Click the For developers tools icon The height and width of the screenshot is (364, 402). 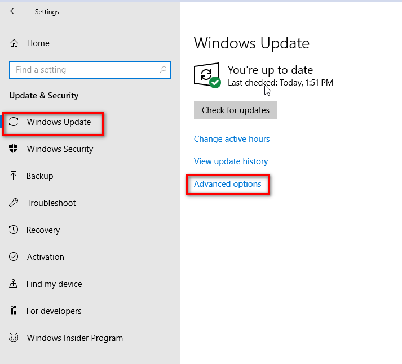pos(14,311)
